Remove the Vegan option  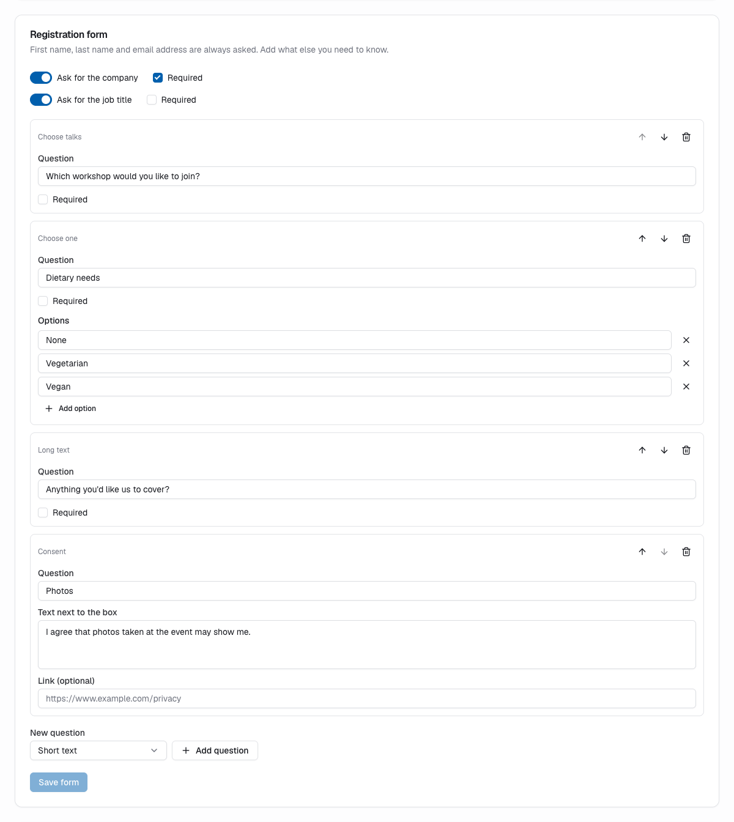tap(686, 387)
